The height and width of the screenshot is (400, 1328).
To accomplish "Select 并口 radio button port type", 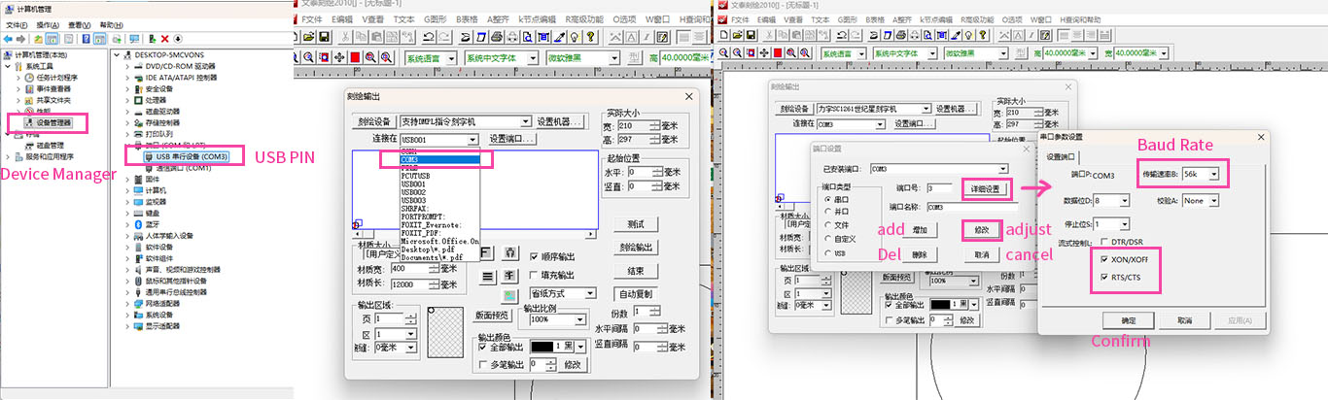I will point(828,211).
